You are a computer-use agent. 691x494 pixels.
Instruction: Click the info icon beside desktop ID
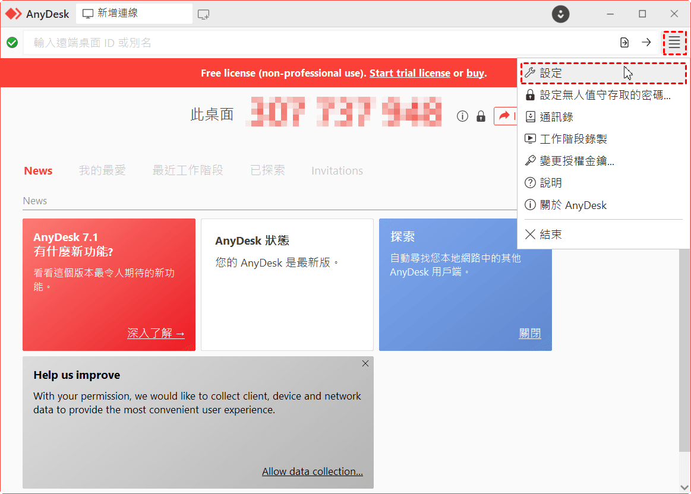[x=462, y=116]
